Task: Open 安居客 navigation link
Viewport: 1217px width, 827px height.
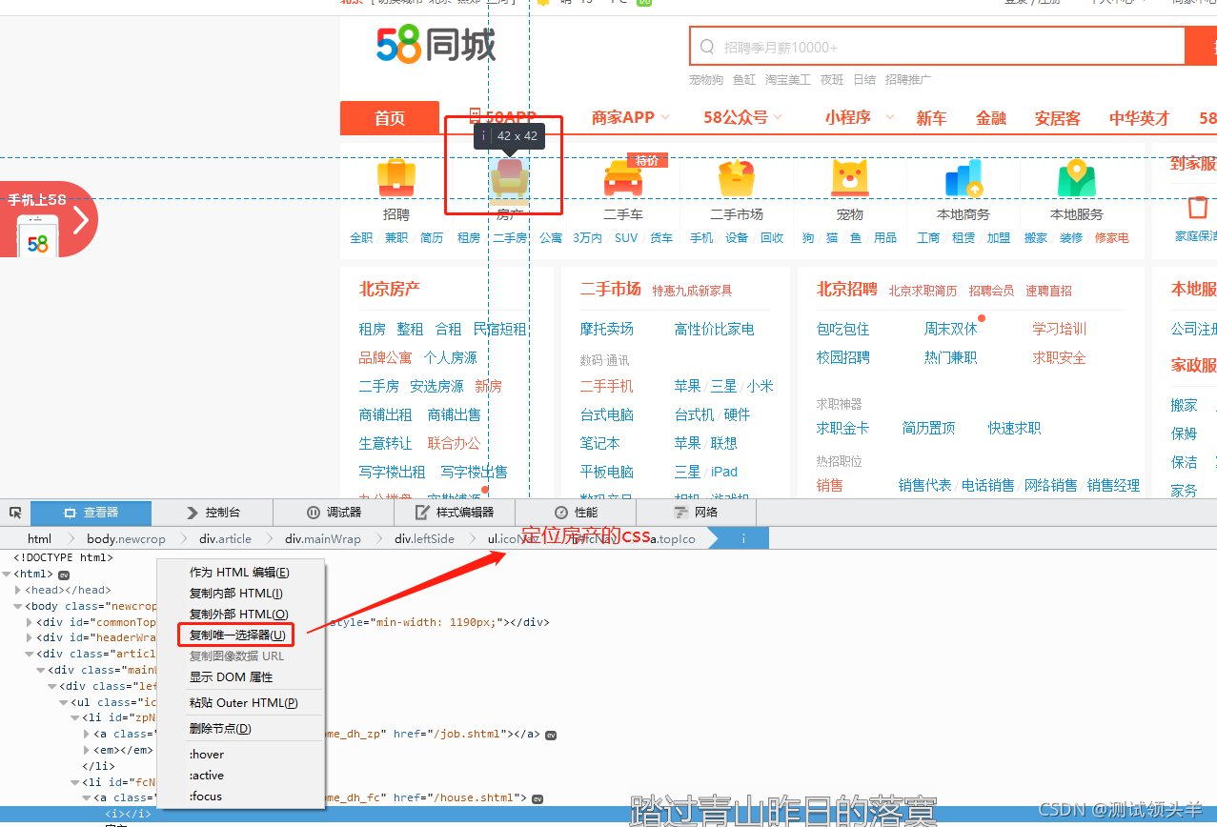Action: 1058,118
